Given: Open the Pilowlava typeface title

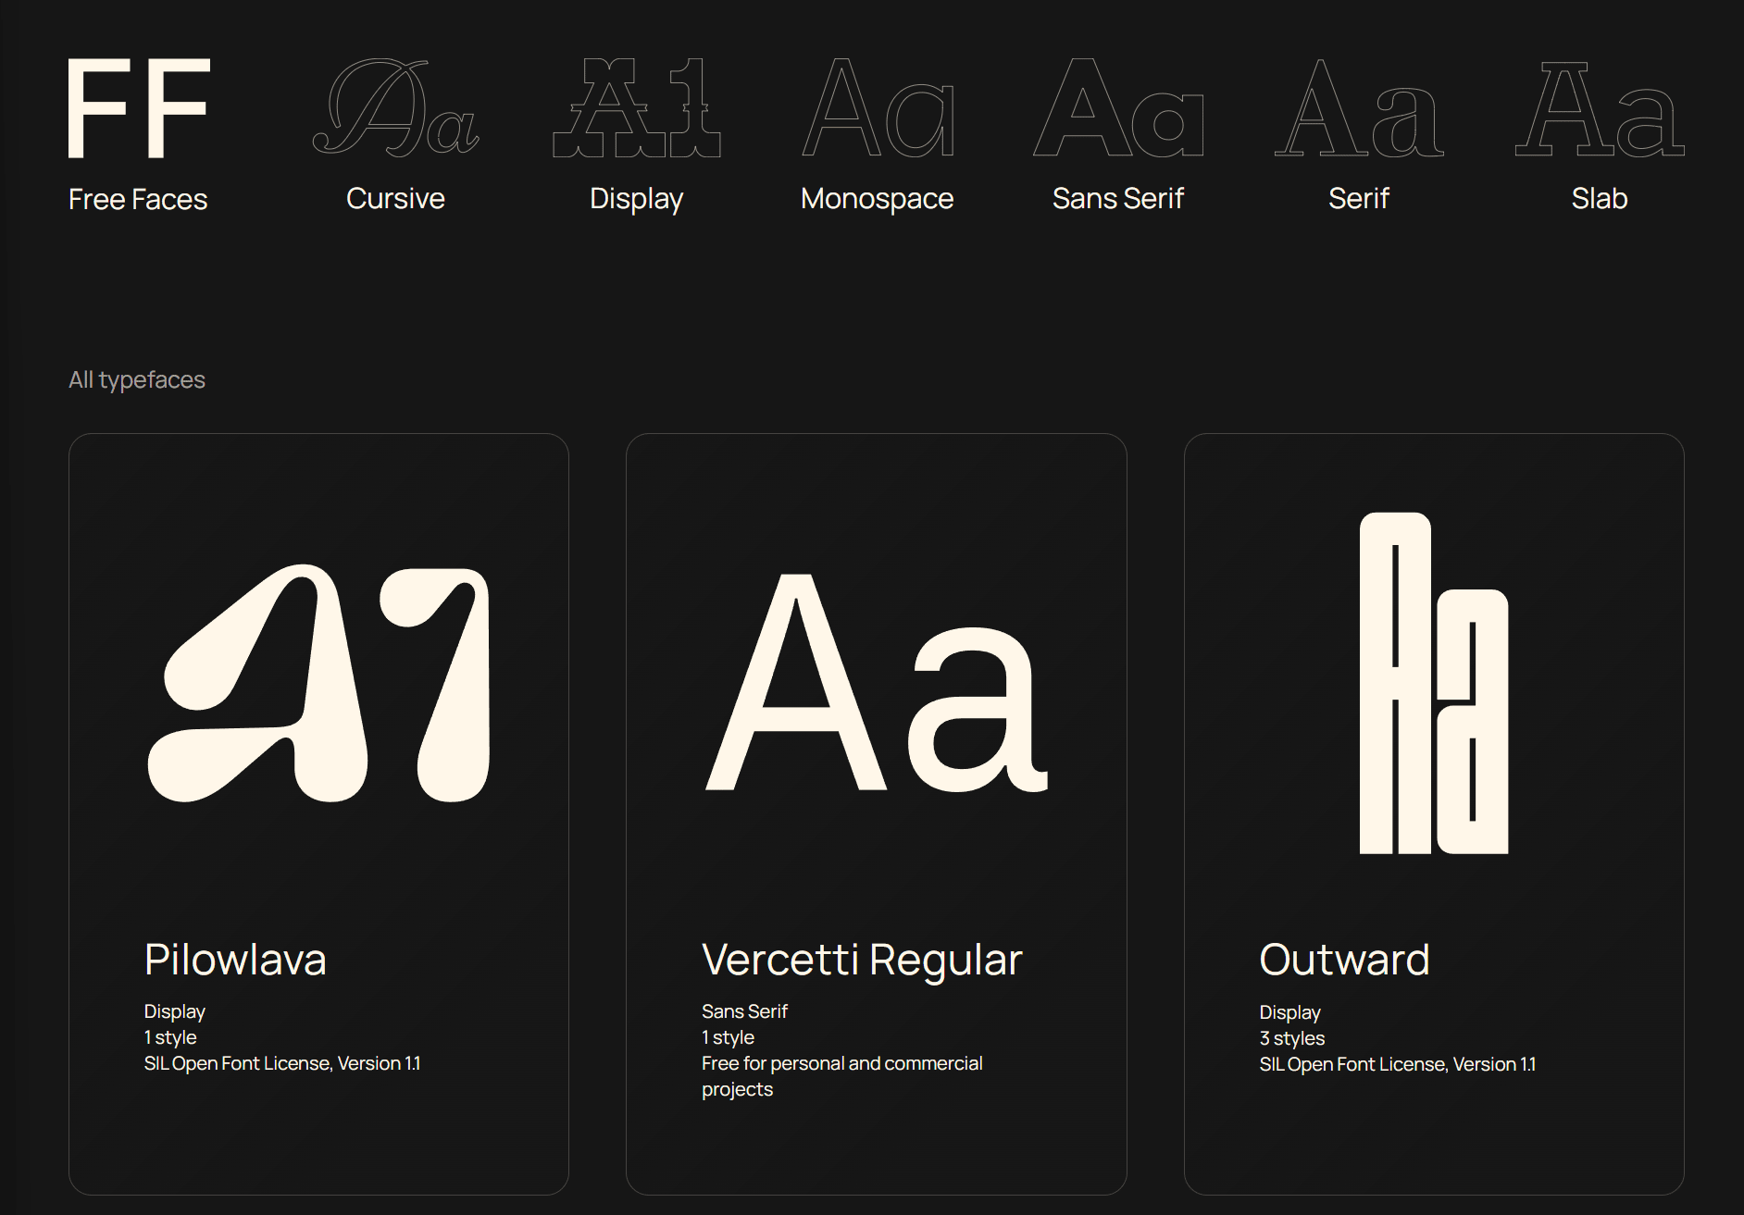Looking at the screenshot, I should (235, 960).
